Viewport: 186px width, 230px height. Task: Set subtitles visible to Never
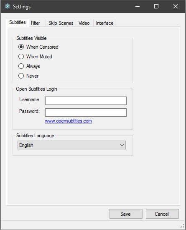click(x=28, y=76)
